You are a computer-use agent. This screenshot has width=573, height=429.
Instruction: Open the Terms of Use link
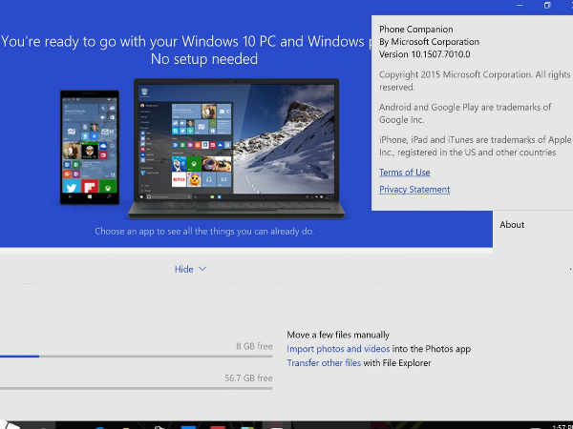(404, 173)
